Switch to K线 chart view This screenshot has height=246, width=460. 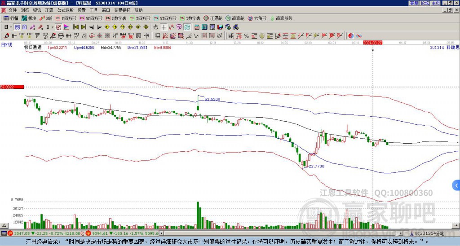[46, 18]
